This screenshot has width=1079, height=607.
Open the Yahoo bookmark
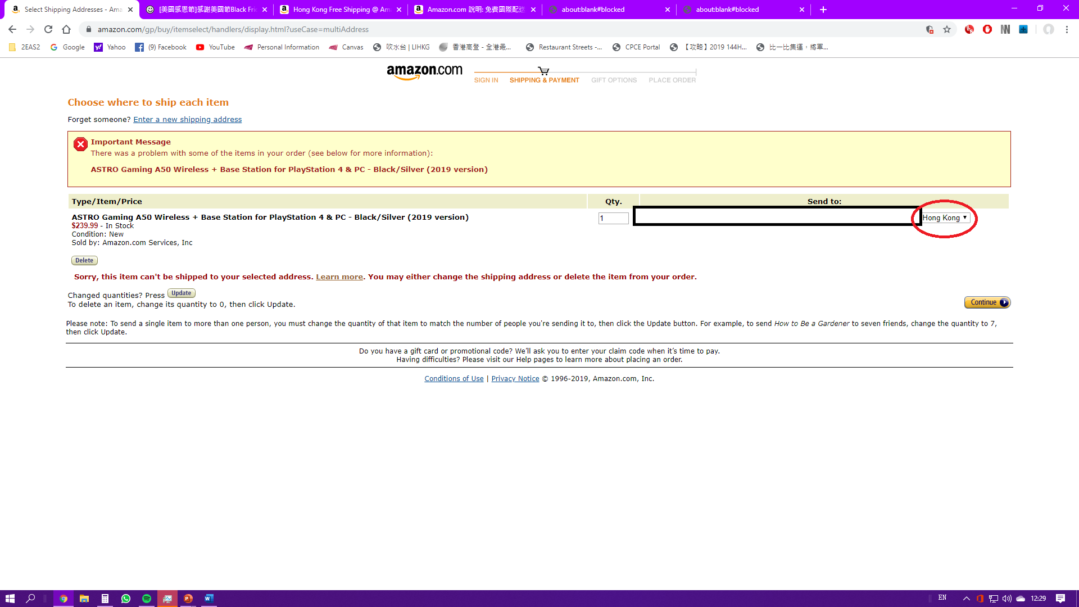[110, 47]
